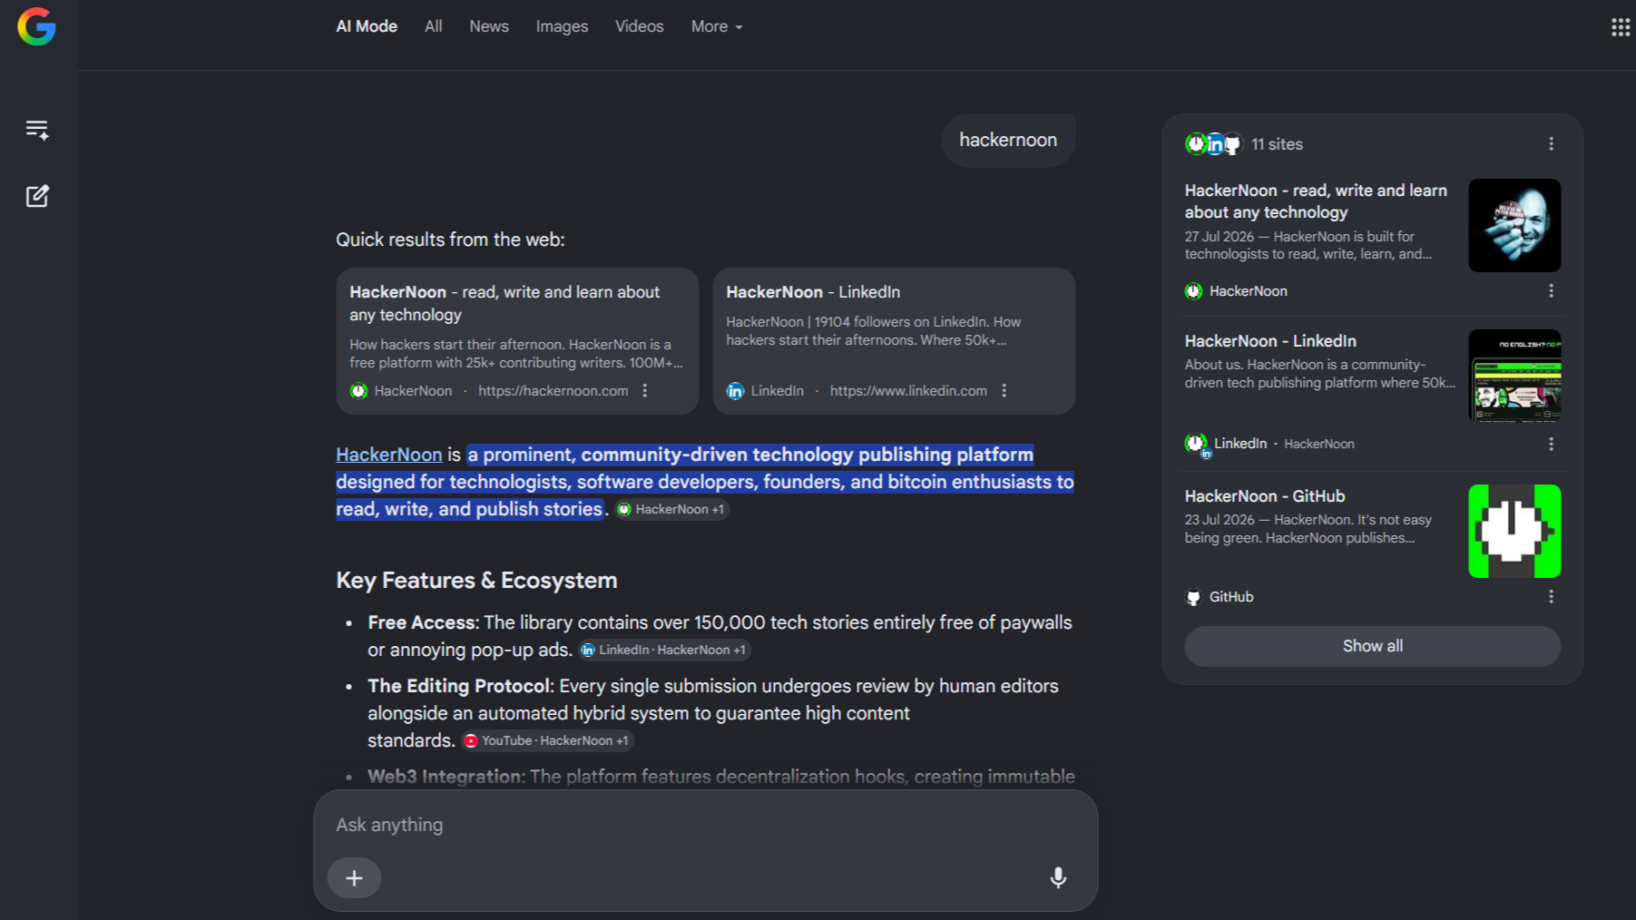Open the Google apps grid

click(x=1621, y=27)
